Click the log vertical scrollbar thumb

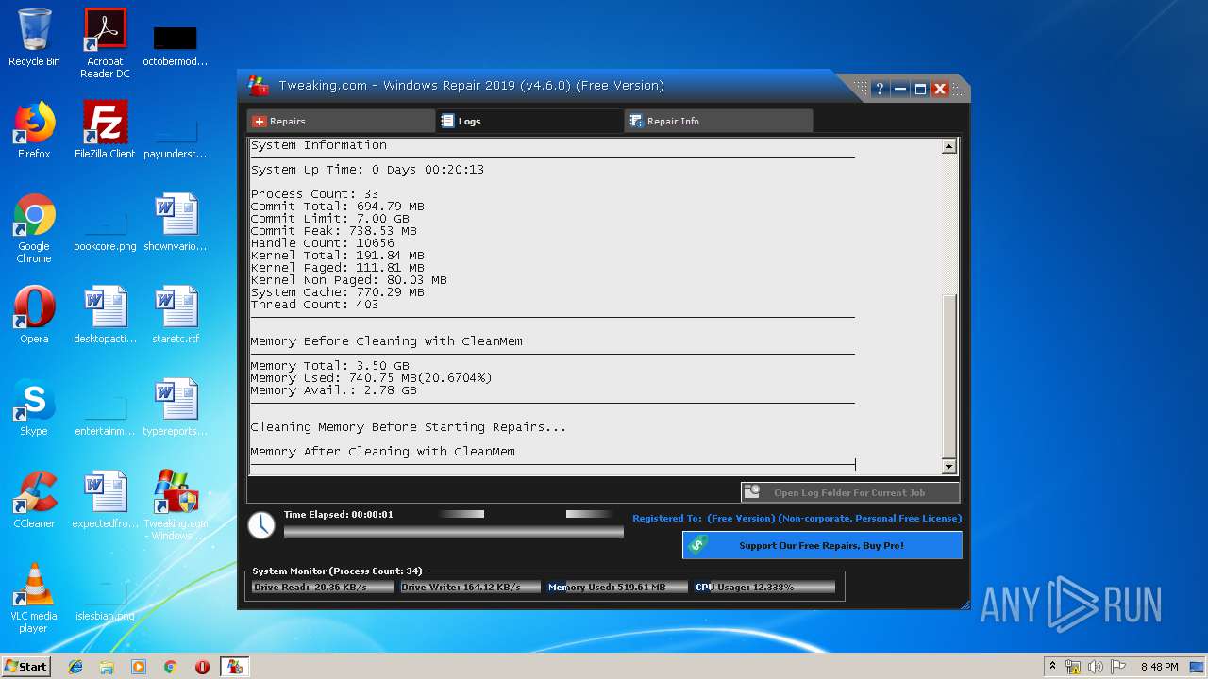coord(949,375)
